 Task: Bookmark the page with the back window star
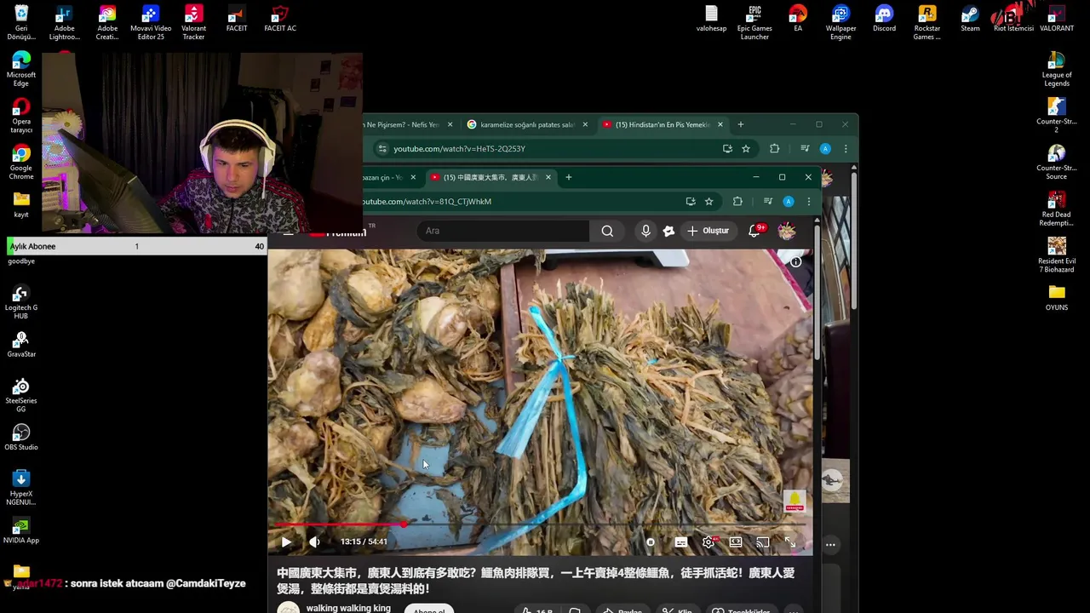[x=746, y=149]
